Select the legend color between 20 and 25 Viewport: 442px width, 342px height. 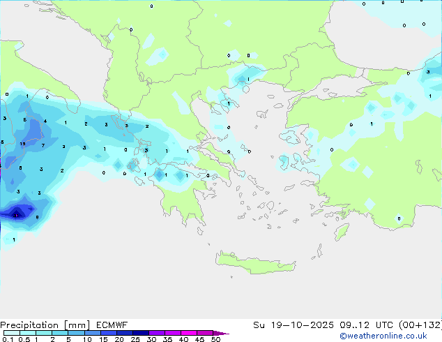[124, 333]
